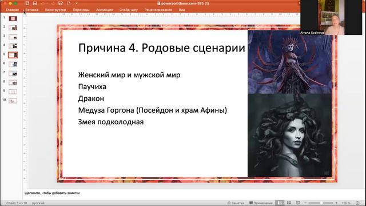Toggle the Примечания comments button
The image size is (366, 206).
click(x=261, y=203)
